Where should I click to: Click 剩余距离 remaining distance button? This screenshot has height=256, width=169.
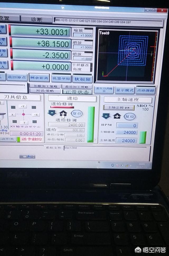[x=39, y=78]
